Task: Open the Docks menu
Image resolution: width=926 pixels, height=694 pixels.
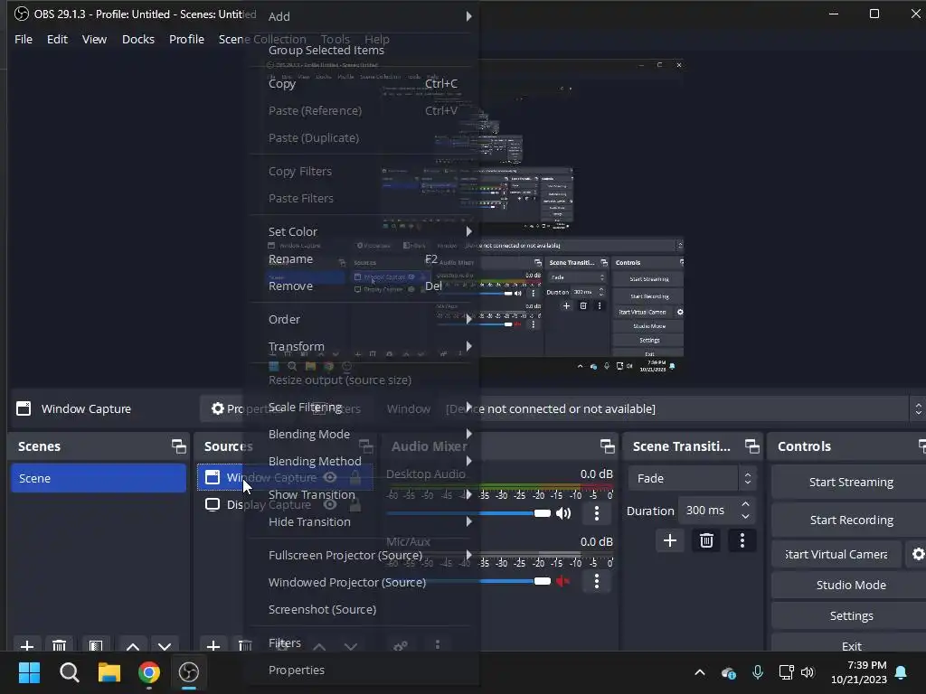Action: click(138, 39)
